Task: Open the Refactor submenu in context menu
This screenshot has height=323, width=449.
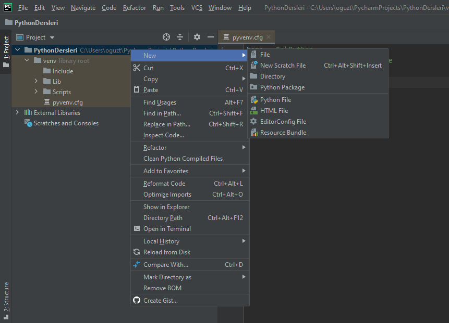Action: [x=190, y=147]
